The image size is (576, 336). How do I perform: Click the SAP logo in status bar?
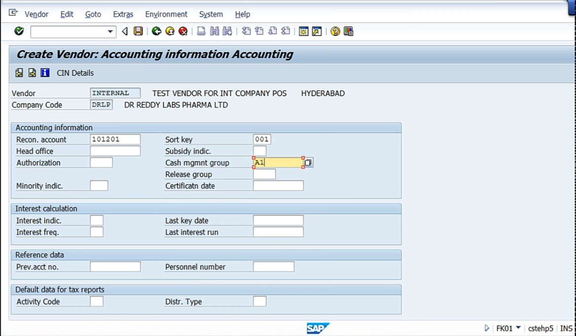pos(318,328)
